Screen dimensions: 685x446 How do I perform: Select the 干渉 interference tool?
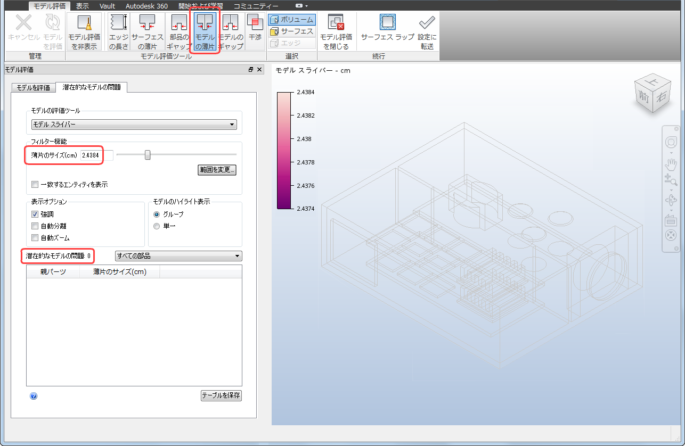click(x=255, y=27)
